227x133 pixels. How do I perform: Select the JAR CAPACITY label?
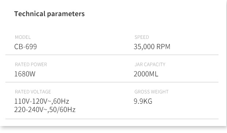150,64
